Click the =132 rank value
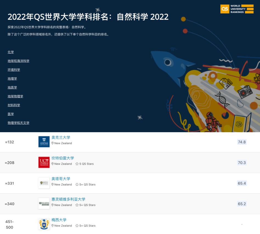 click(x=9, y=142)
